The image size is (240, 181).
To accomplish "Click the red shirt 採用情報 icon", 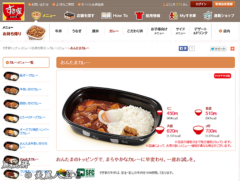I will pyautogui.click(x=139, y=16).
